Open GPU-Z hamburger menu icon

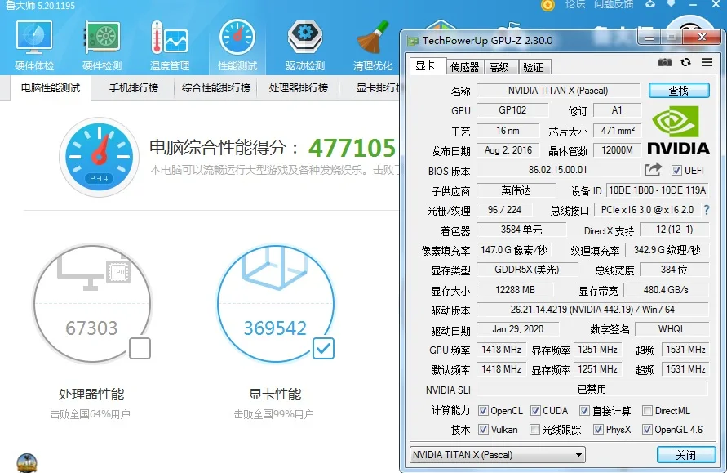tap(707, 62)
